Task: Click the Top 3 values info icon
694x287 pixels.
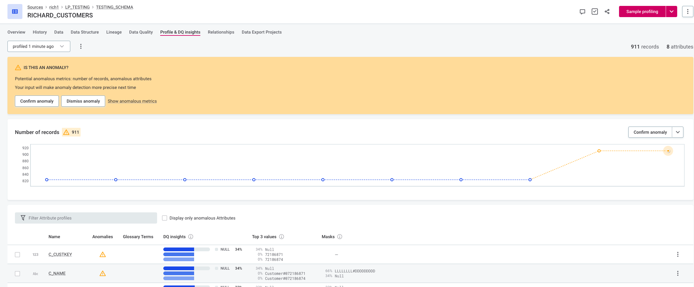Action: pyautogui.click(x=282, y=237)
